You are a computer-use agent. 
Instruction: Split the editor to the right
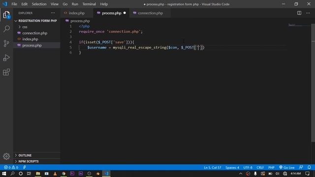299,13
